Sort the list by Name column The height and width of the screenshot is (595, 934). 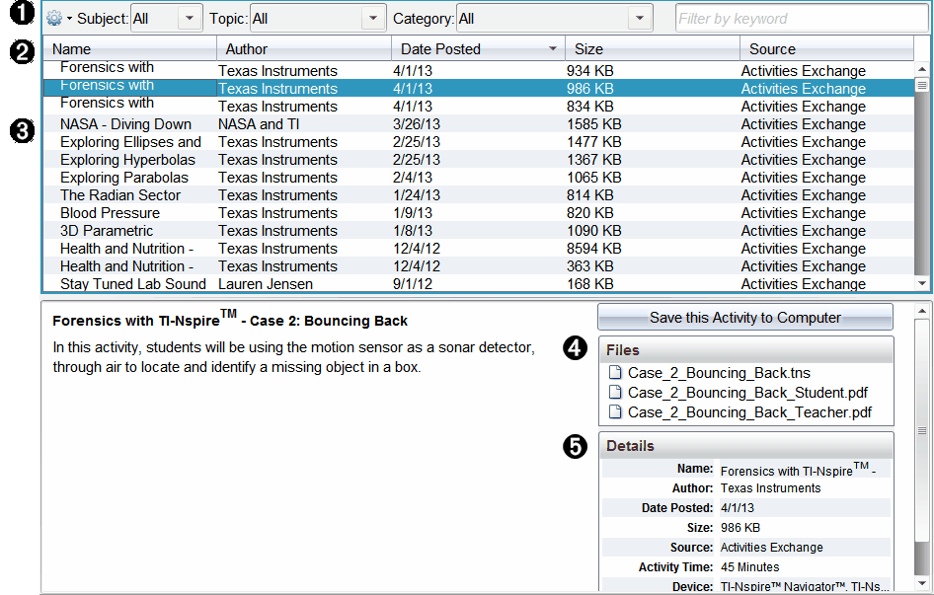(x=128, y=49)
